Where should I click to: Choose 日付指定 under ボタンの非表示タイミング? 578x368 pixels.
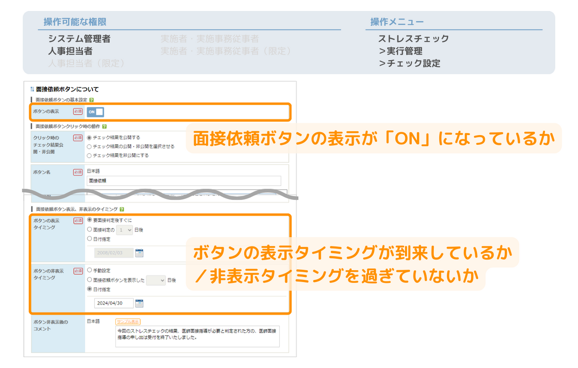coord(89,289)
